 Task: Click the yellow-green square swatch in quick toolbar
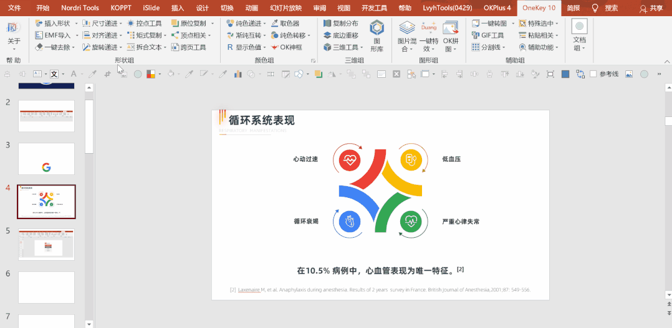coord(318,73)
